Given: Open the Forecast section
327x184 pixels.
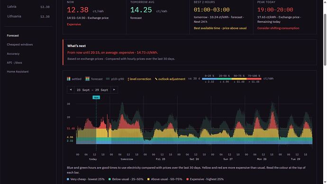Looking at the screenshot, I should pyautogui.click(x=13, y=36).
